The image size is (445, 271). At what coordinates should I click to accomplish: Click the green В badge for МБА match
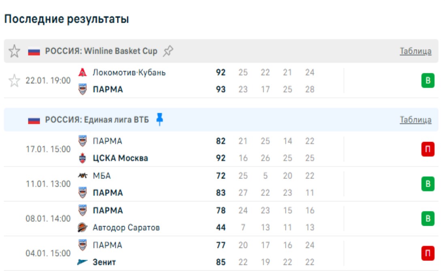(x=428, y=184)
